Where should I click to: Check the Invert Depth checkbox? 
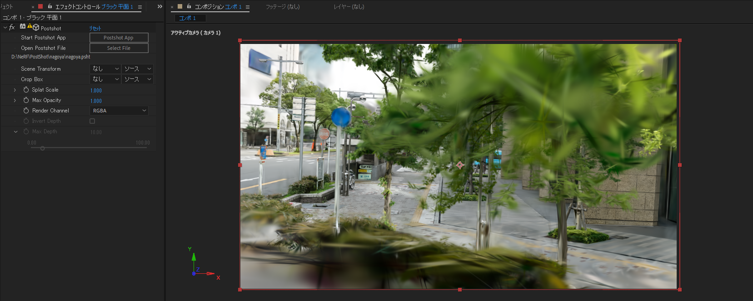(x=92, y=121)
